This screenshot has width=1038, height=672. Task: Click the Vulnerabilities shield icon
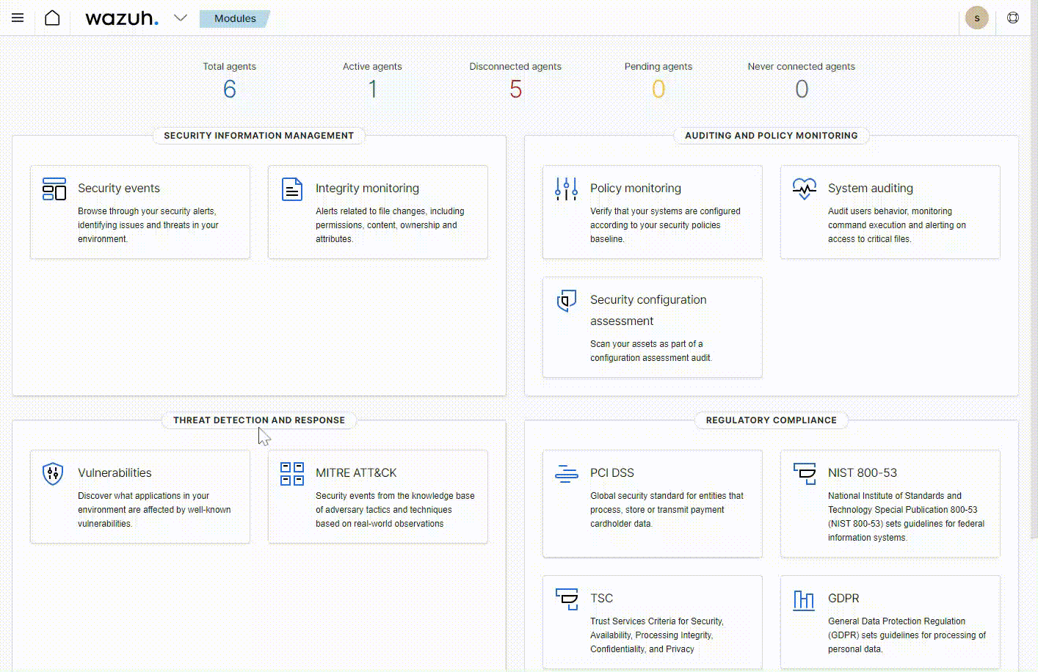coord(53,473)
